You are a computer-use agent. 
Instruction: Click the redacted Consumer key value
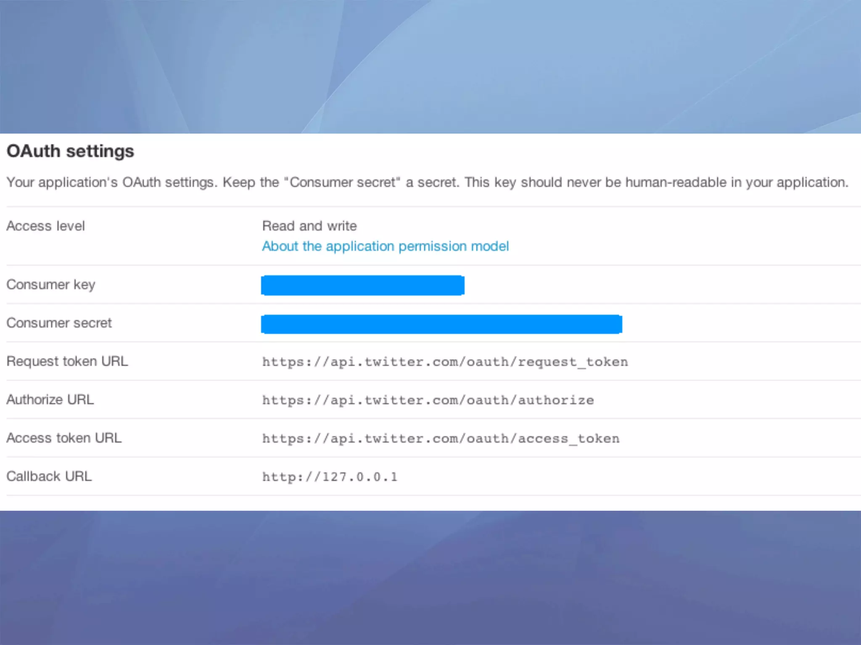tap(362, 286)
